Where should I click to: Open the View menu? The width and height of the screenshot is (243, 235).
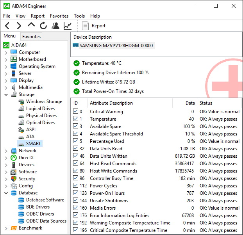point(20,16)
